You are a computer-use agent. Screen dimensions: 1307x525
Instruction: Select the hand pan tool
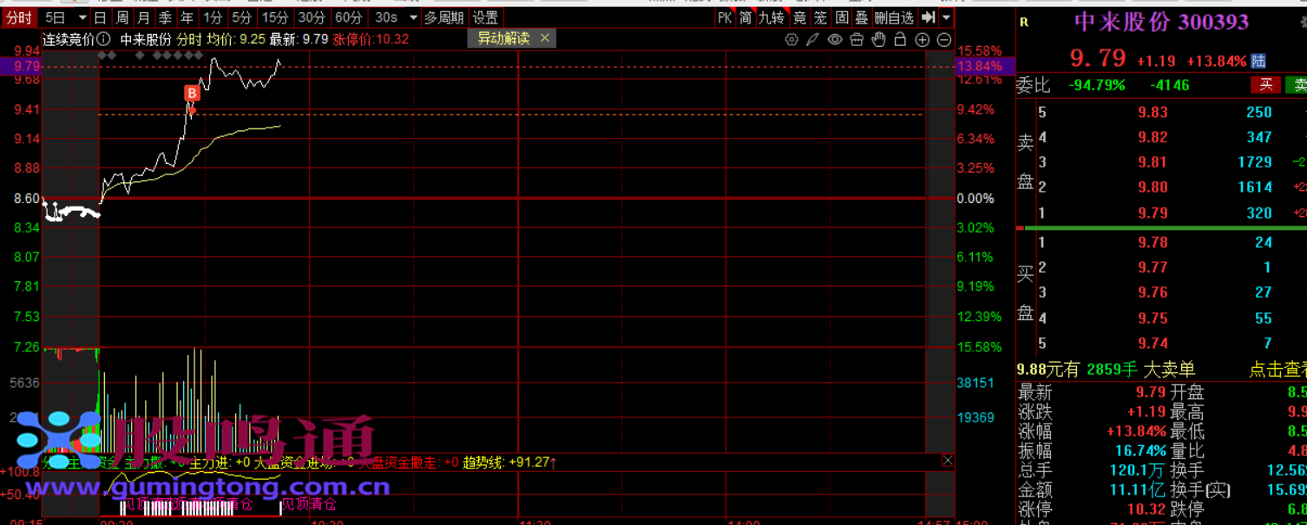878,39
